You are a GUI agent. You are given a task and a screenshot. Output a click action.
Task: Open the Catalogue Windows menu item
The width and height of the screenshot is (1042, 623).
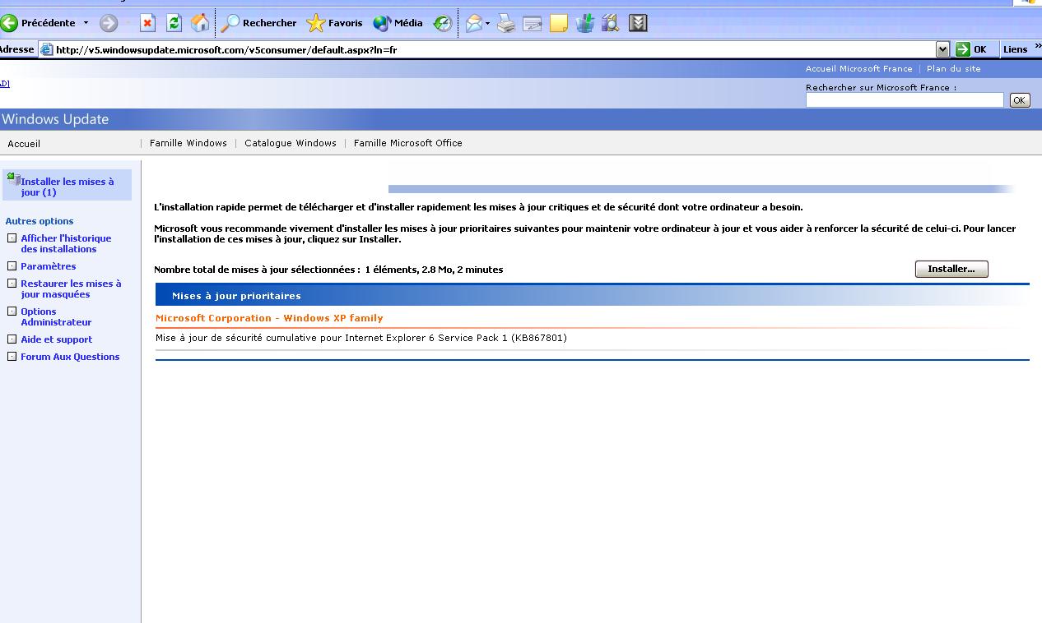[x=291, y=143]
